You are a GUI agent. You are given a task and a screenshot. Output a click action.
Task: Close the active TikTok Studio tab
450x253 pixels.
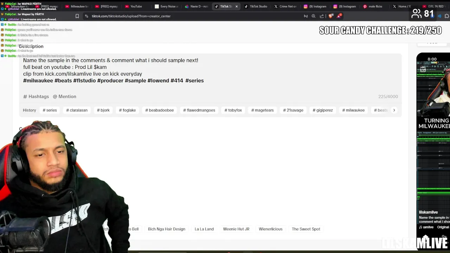tap(237, 6)
